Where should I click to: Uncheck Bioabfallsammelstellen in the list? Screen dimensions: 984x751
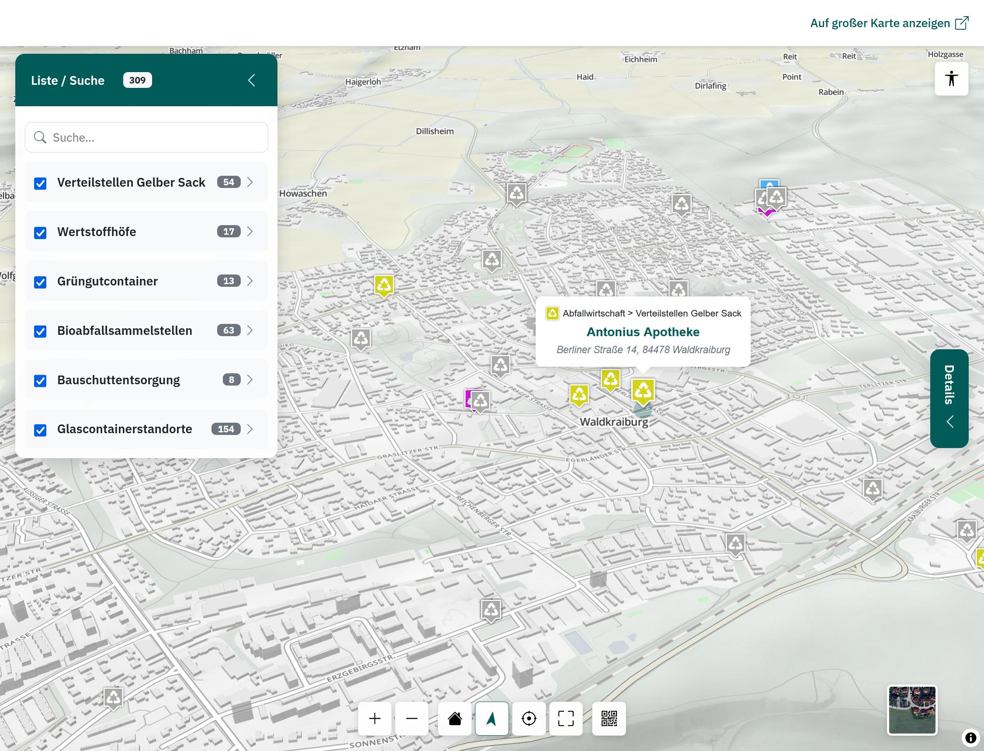tap(41, 331)
